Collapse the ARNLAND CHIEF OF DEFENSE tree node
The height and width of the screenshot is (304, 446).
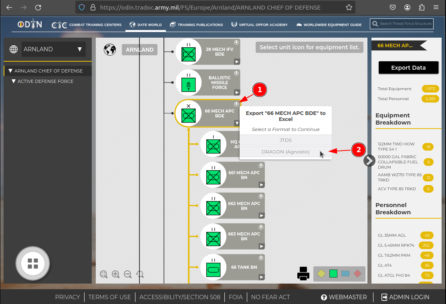point(10,71)
